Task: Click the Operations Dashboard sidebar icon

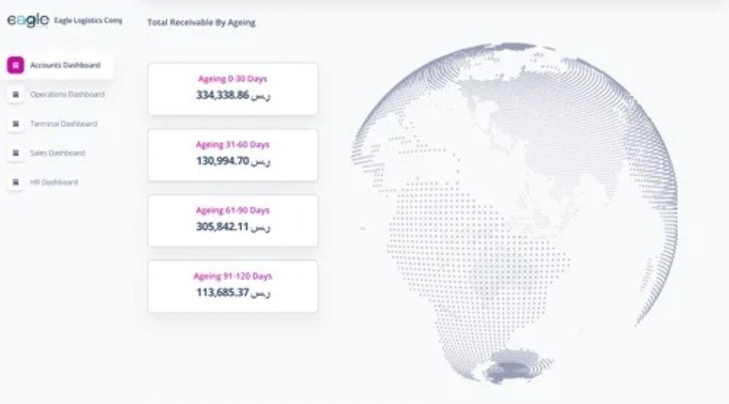Action: (15, 94)
